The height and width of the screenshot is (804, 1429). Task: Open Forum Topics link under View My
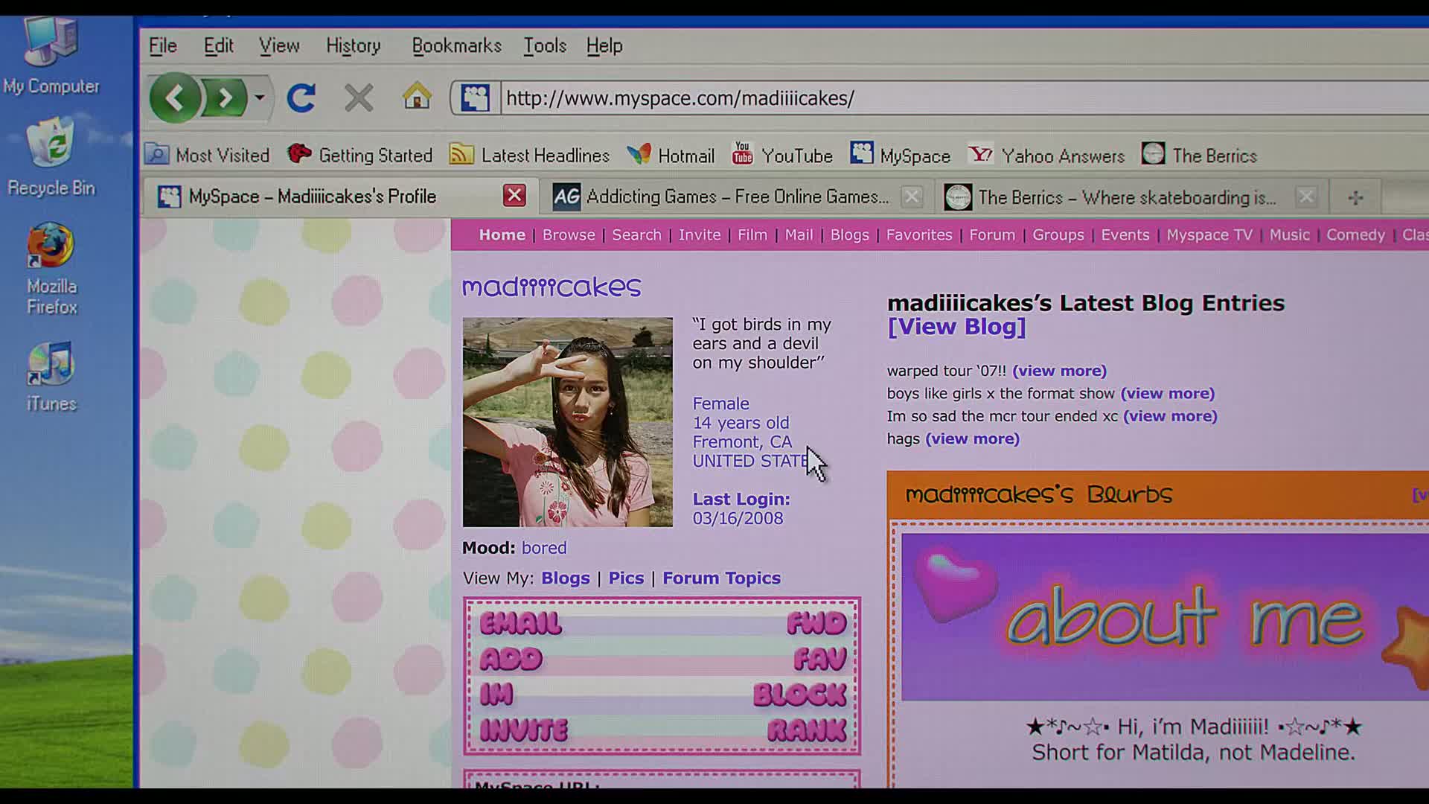[x=721, y=578]
